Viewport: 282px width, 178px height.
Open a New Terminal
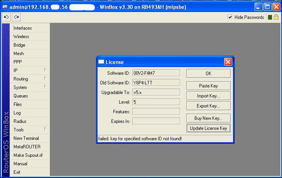(30, 138)
